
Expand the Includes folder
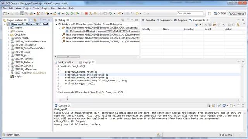click(9, 31)
